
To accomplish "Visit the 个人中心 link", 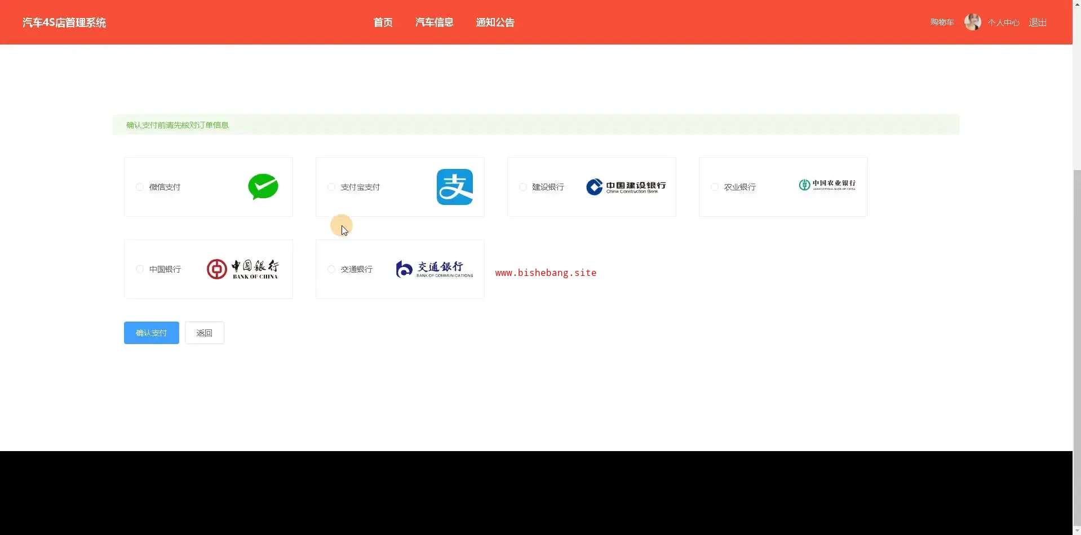I will click(1004, 23).
